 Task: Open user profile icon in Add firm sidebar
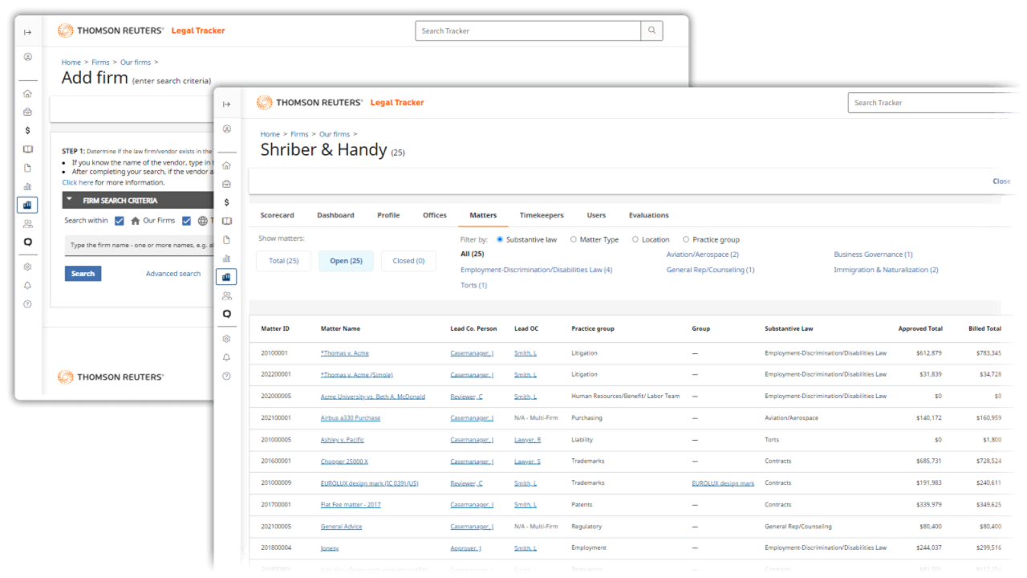pyautogui.click(x=27, y=57)
